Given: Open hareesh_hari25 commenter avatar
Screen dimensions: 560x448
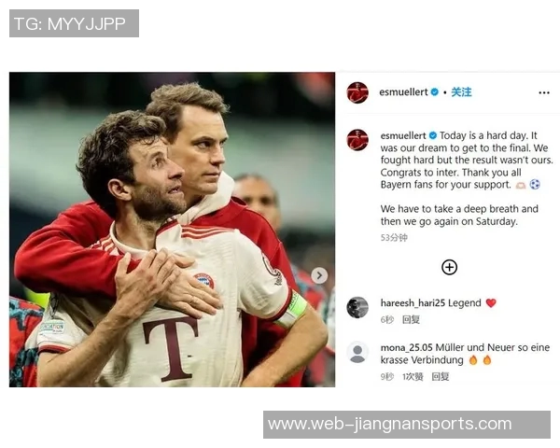Looking at the screenshot, I should 357,307.
